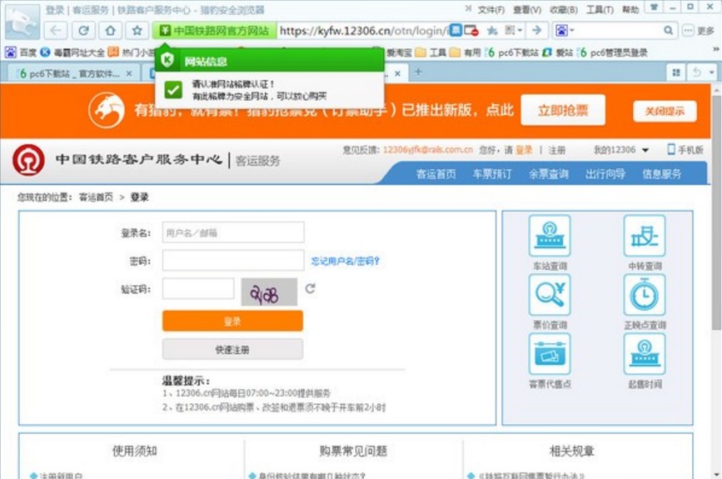Open the 文件(F) menu
The height and width of the screenshot is (479, 722).
[x=490, y=9]
